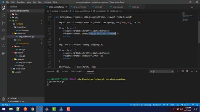
Task: Change Tab Size: 4 setting
Action: coord(157,105)
